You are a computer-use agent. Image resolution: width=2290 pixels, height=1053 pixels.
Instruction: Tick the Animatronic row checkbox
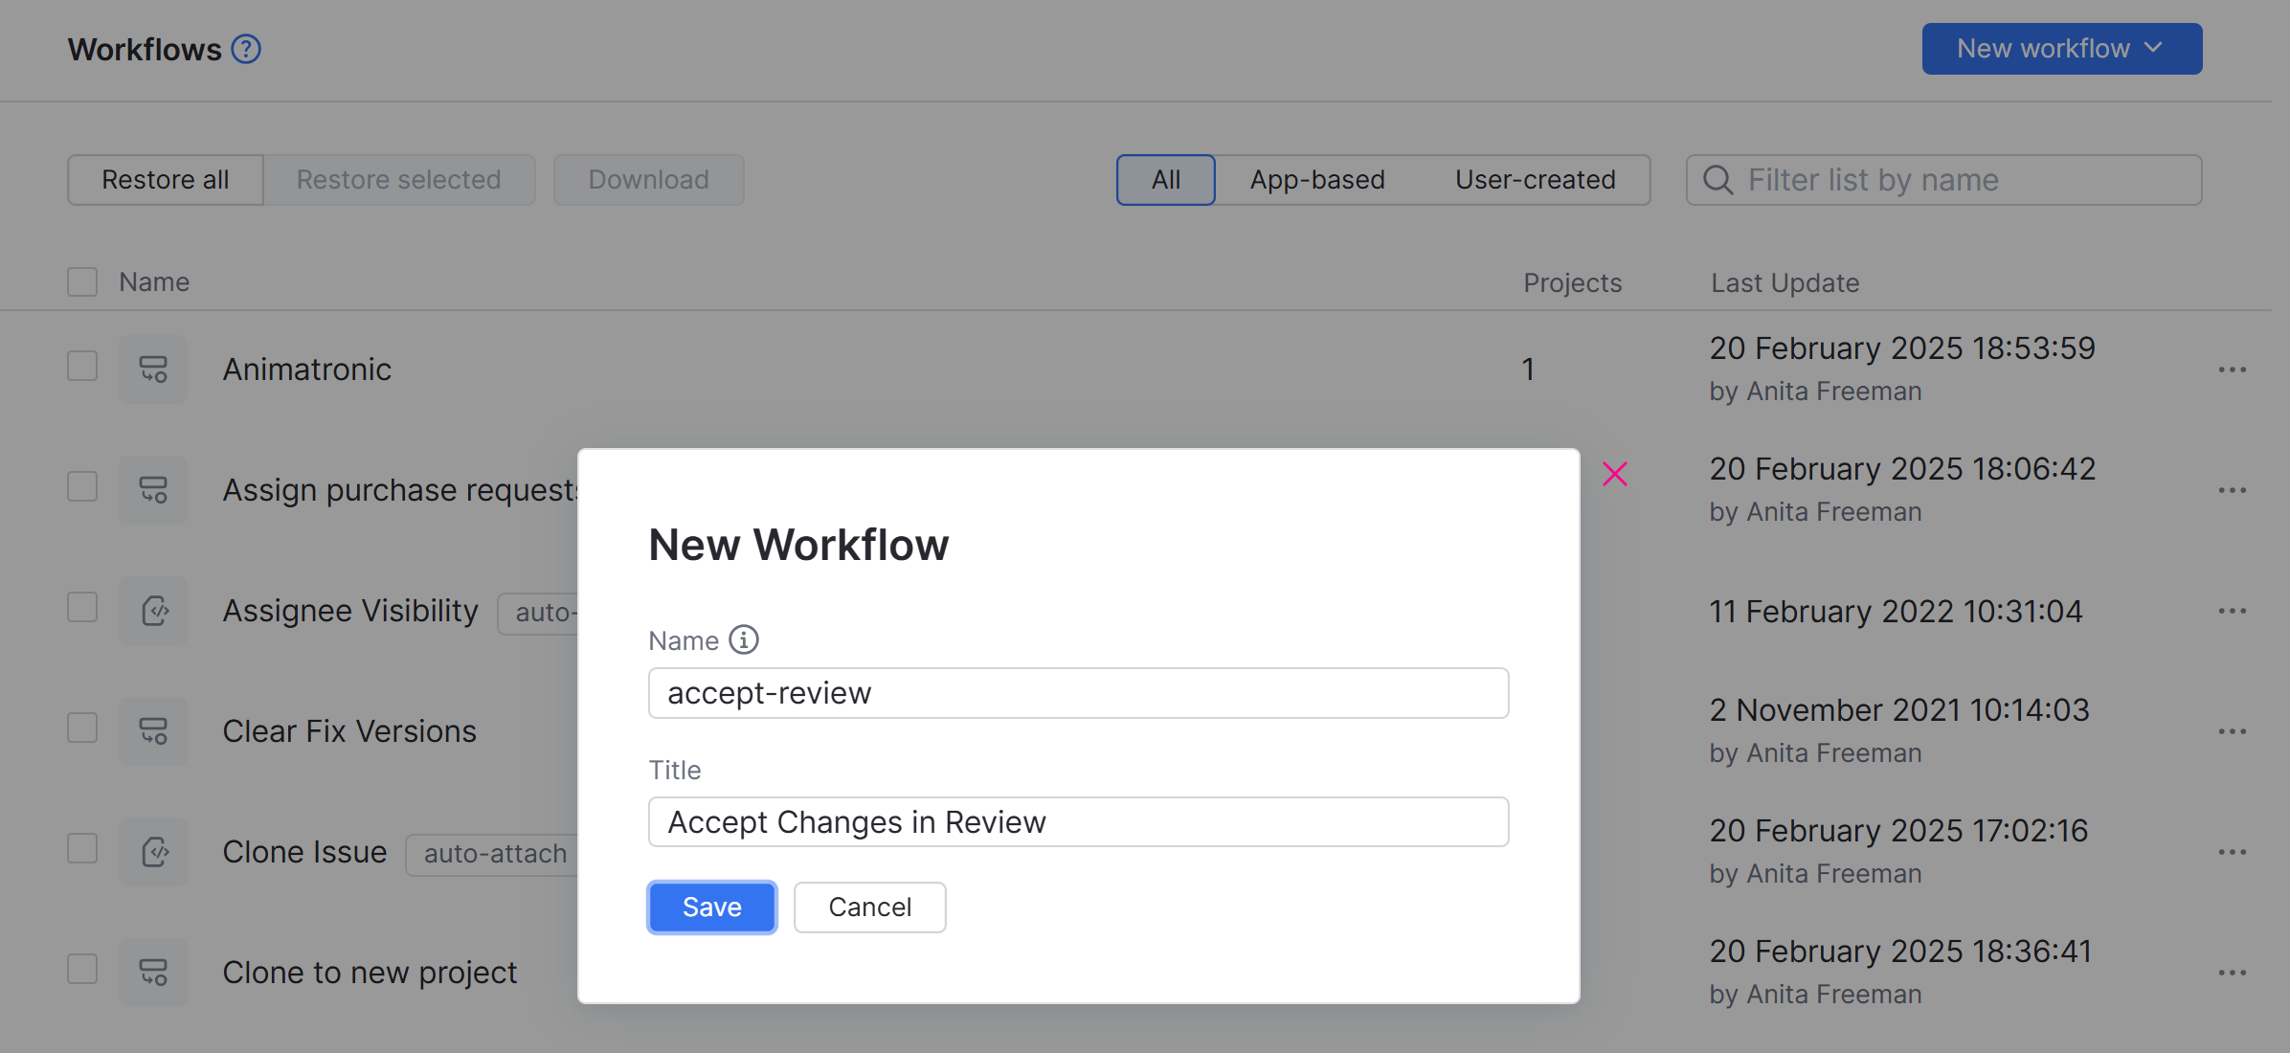[x=82, y=366]
